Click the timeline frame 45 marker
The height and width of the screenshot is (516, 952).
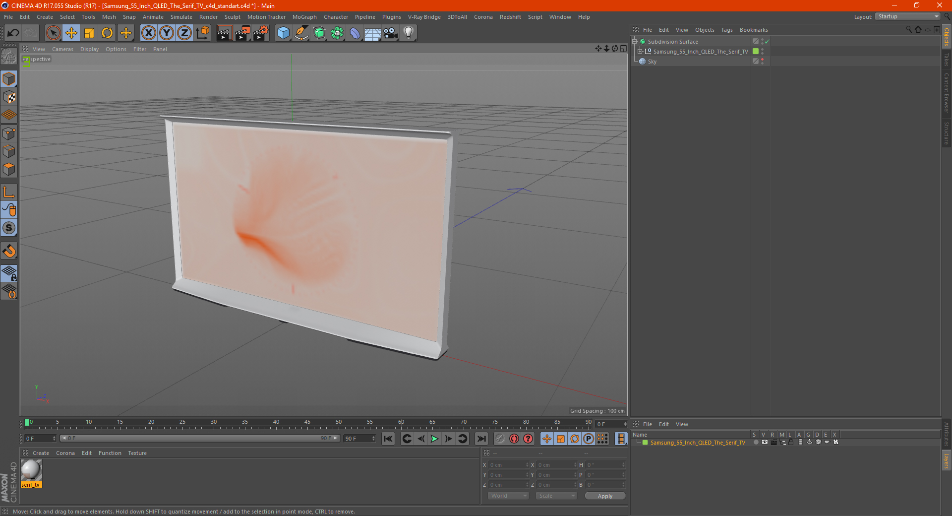[307, 422]
